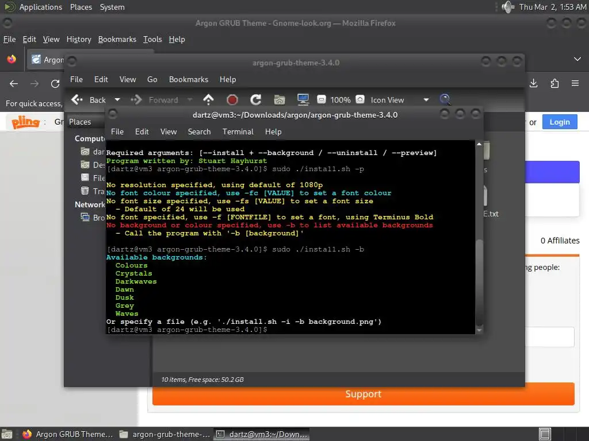Click terminal scrollbar down arrow

(x=479, y=330)
